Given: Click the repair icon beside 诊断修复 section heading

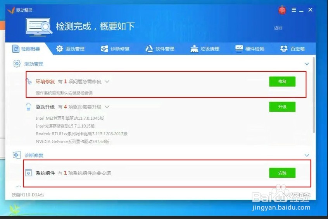Looking at the screenshot, I should click(17, 155).
